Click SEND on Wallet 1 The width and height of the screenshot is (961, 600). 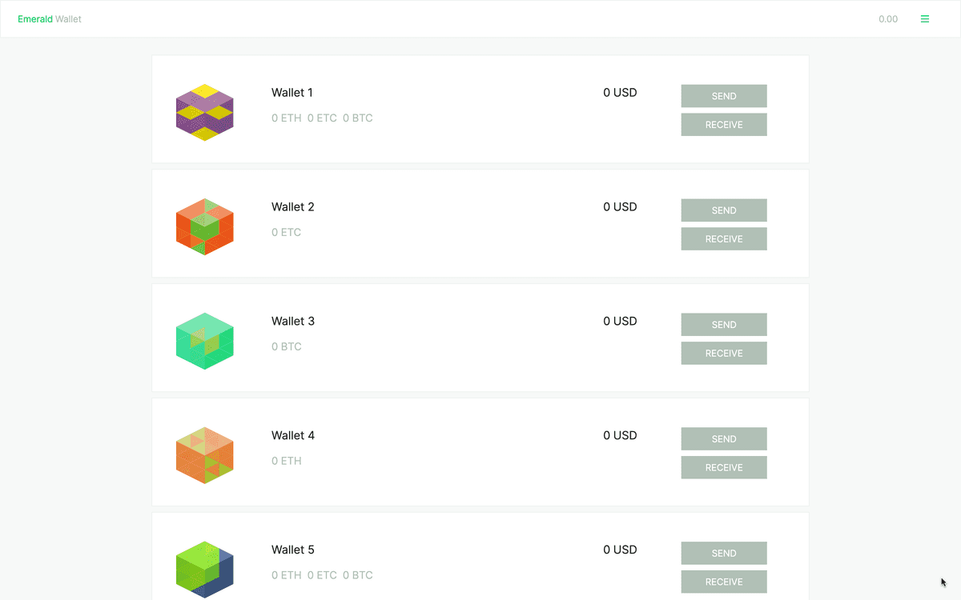point(723,95)
